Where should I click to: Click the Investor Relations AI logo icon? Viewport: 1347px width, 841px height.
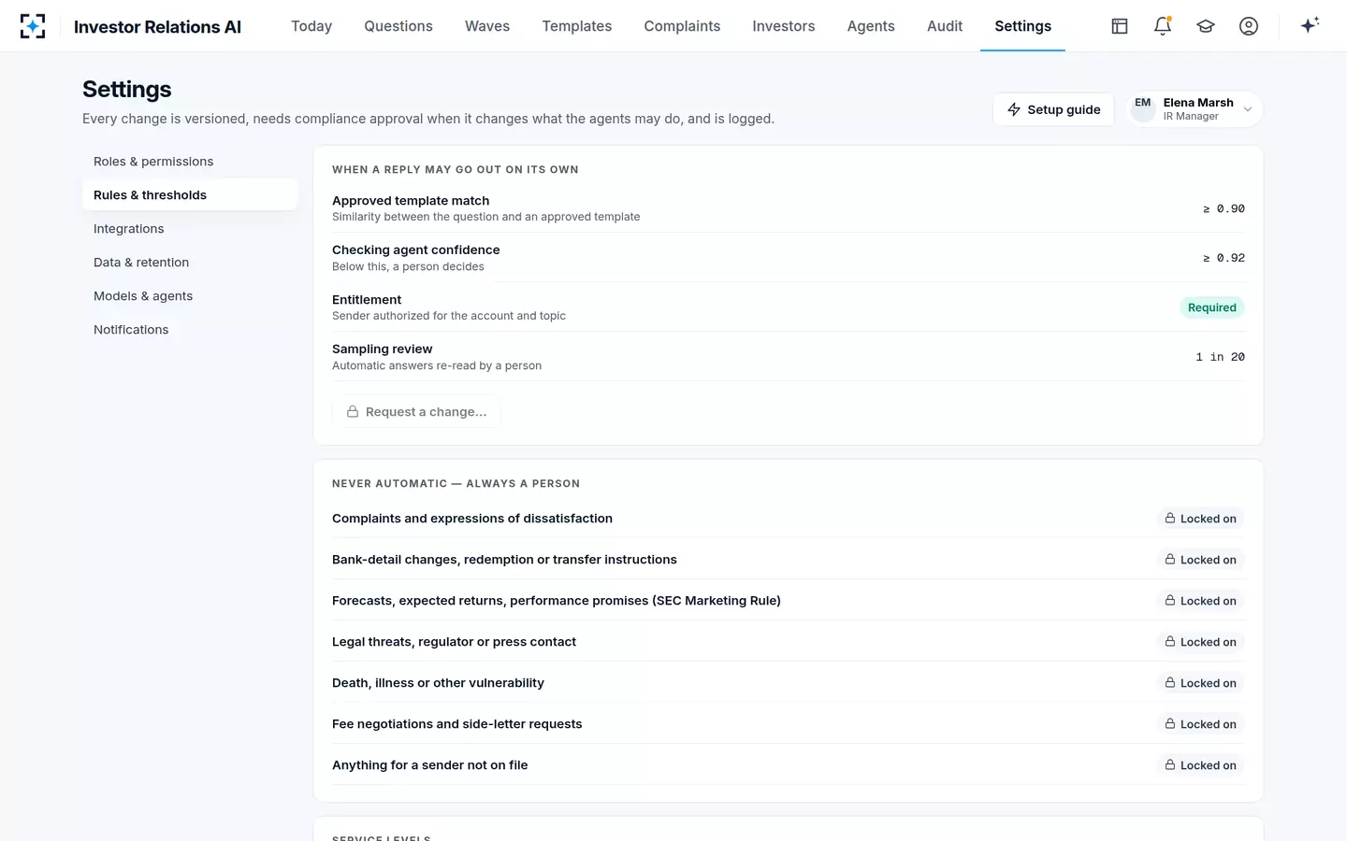pos(33,26)
